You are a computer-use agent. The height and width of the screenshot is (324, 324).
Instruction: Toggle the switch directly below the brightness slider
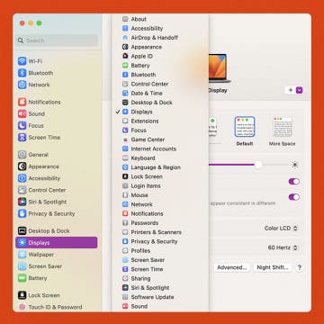pyautogui.click(x=294, y=182)
